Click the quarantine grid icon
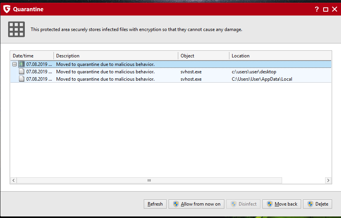 coord(17,29)
